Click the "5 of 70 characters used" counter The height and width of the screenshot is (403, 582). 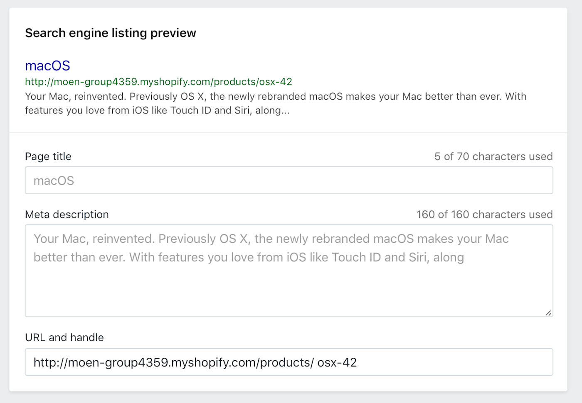[493, 156]
